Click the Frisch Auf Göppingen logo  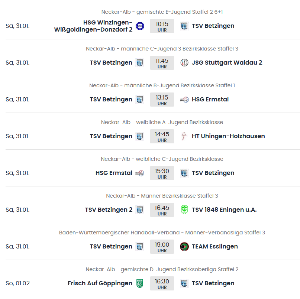pos(140,283)
